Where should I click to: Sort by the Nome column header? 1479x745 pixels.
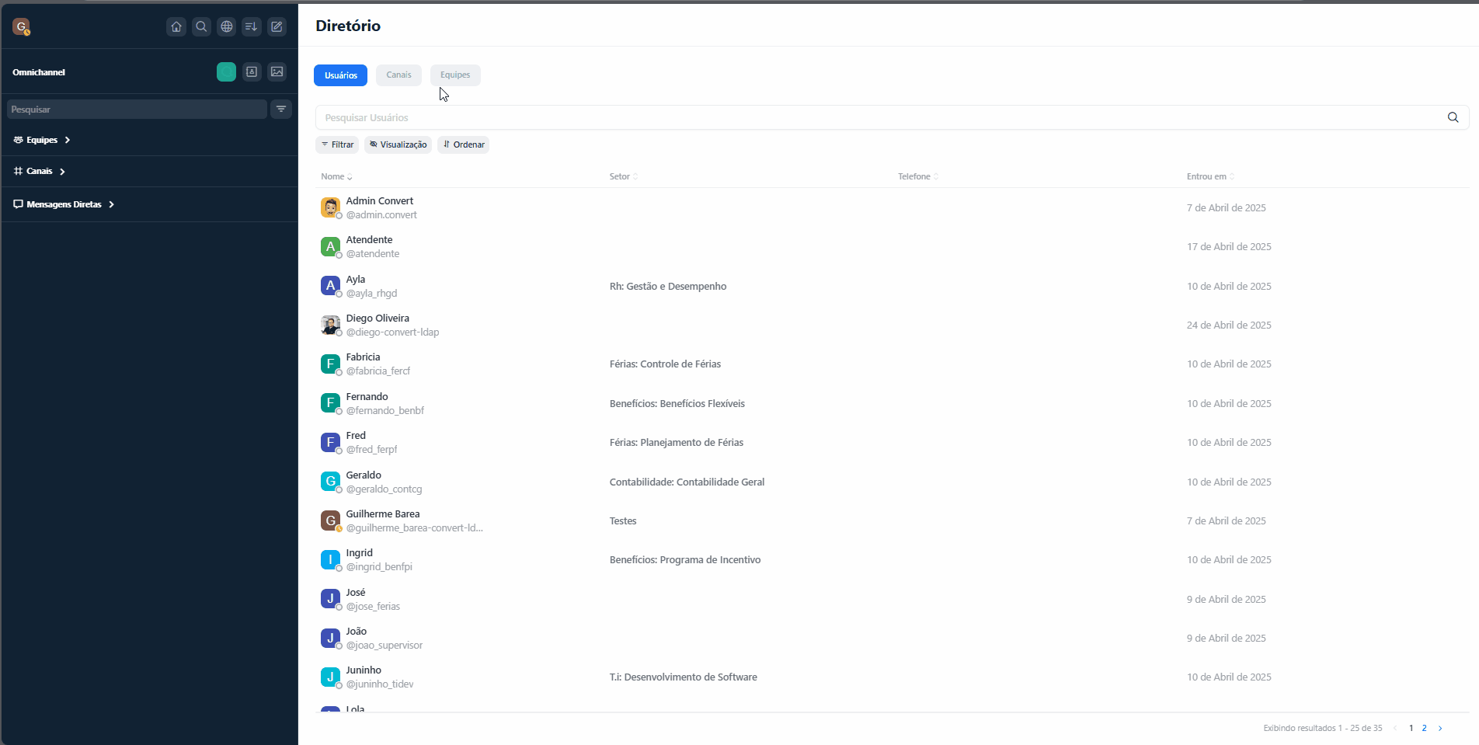coord(336,176)
